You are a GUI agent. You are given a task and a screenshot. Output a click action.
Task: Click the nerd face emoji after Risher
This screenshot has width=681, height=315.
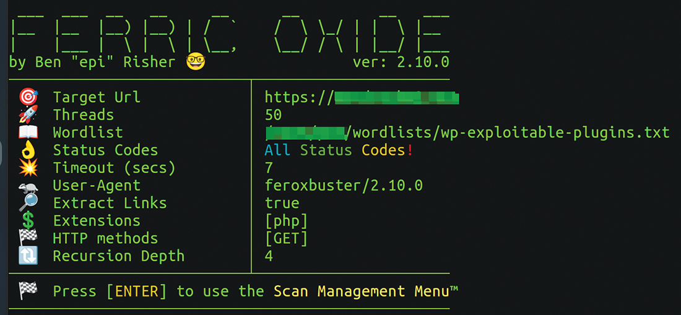196,63
